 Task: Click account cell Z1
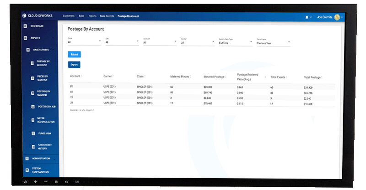coord(71,103)
